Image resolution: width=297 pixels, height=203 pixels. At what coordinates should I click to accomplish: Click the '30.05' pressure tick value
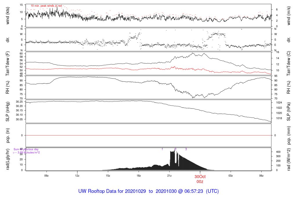pos(19,119)
